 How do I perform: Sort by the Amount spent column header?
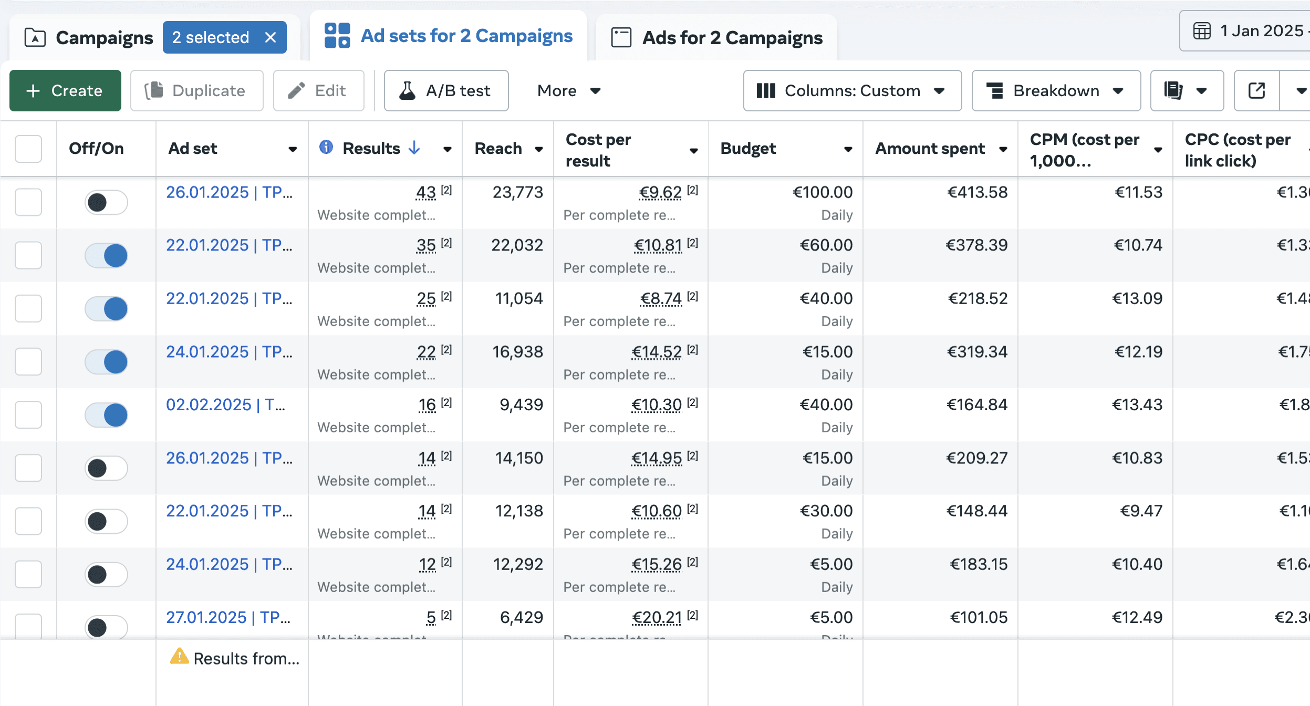click(930, 149)
